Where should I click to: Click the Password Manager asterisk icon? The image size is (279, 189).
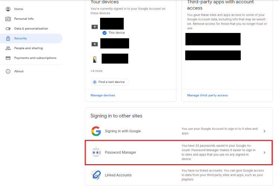96,152
